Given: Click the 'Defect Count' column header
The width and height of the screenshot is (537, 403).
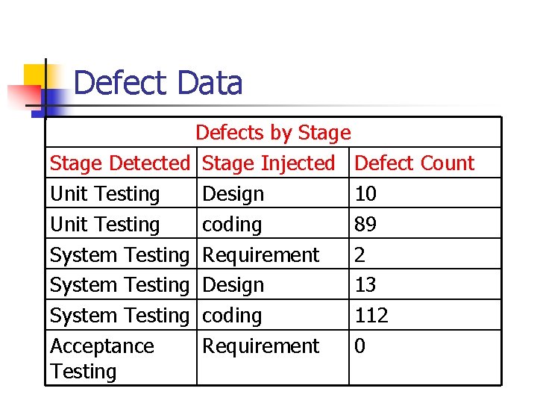Looking at the screenshot, I should pyautogui.click(x=425, y=163).
